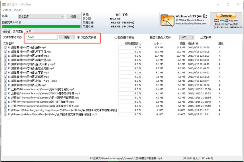The height and width of the screenshot is (162, 244).
Task: Click the 12.8 MB size cell in the 大小 column
Action: pos(159,47)
